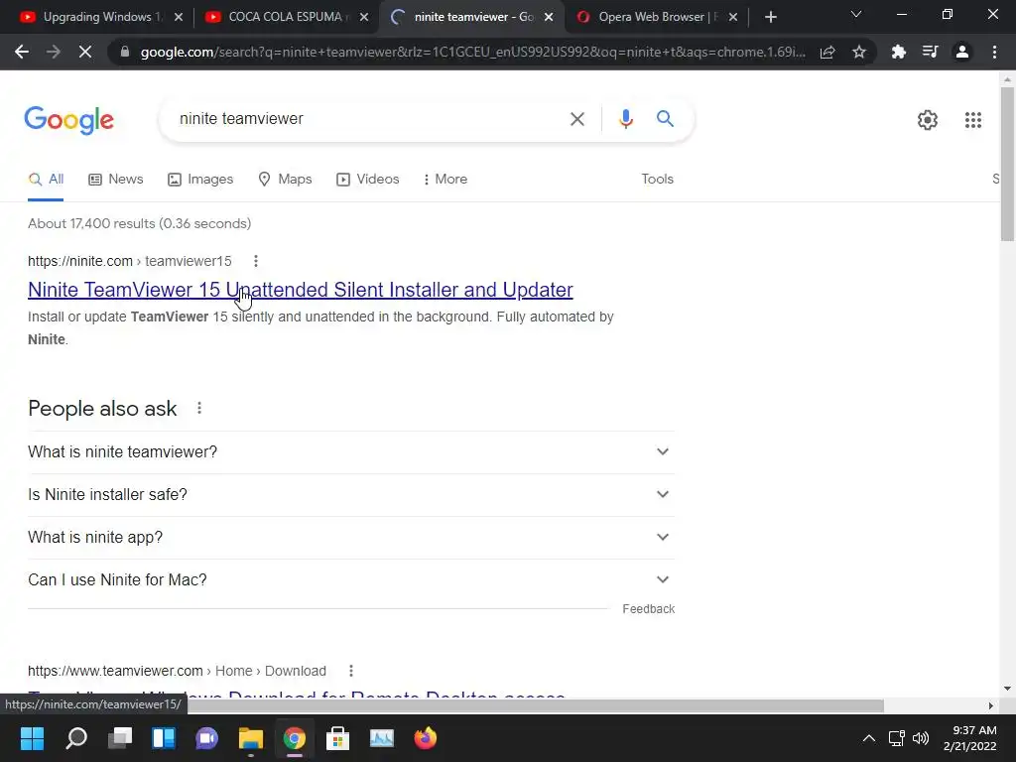Image resolution: width=1016 pixels, height=762 pixels.
Task: Close the Opera Web Browser tab
Action: coord(733,17)
